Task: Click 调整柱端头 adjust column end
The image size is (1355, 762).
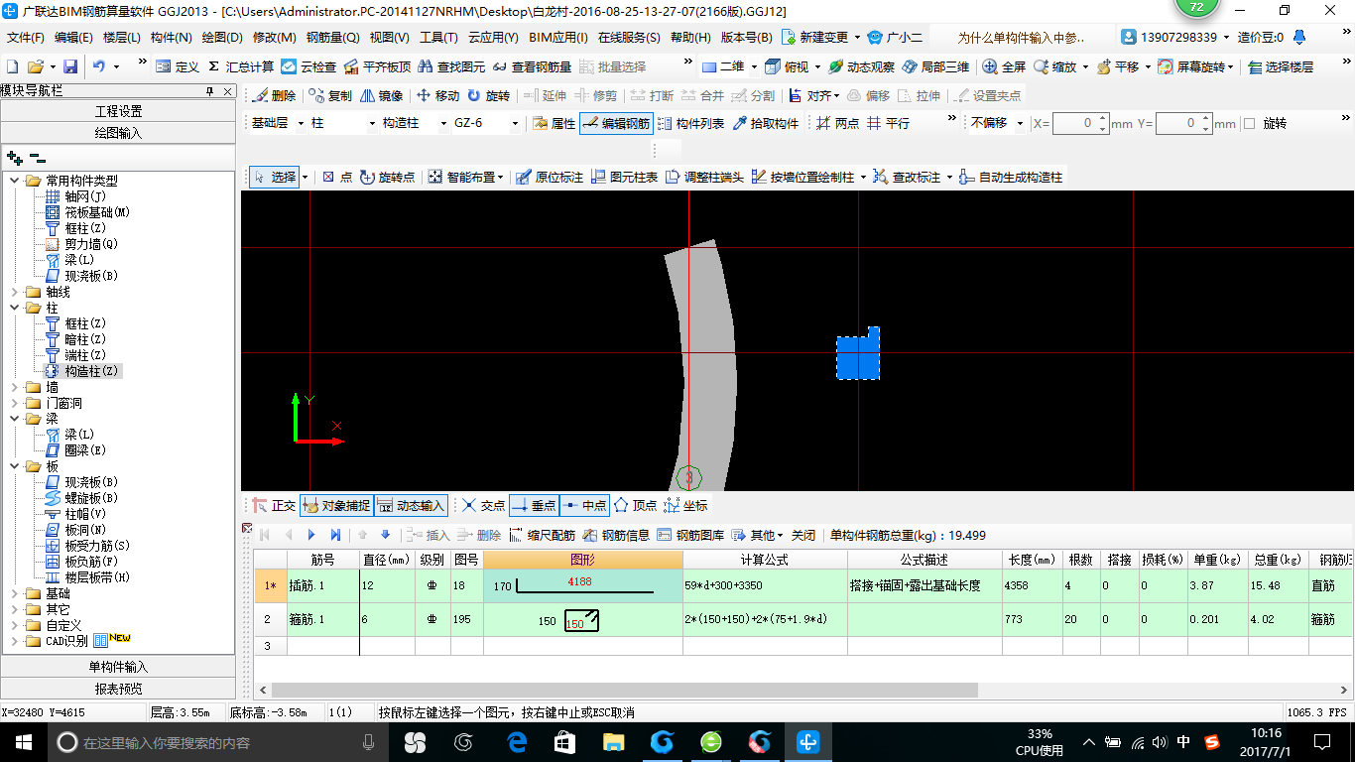Action: pyautogui.click(x=704, y=178)
